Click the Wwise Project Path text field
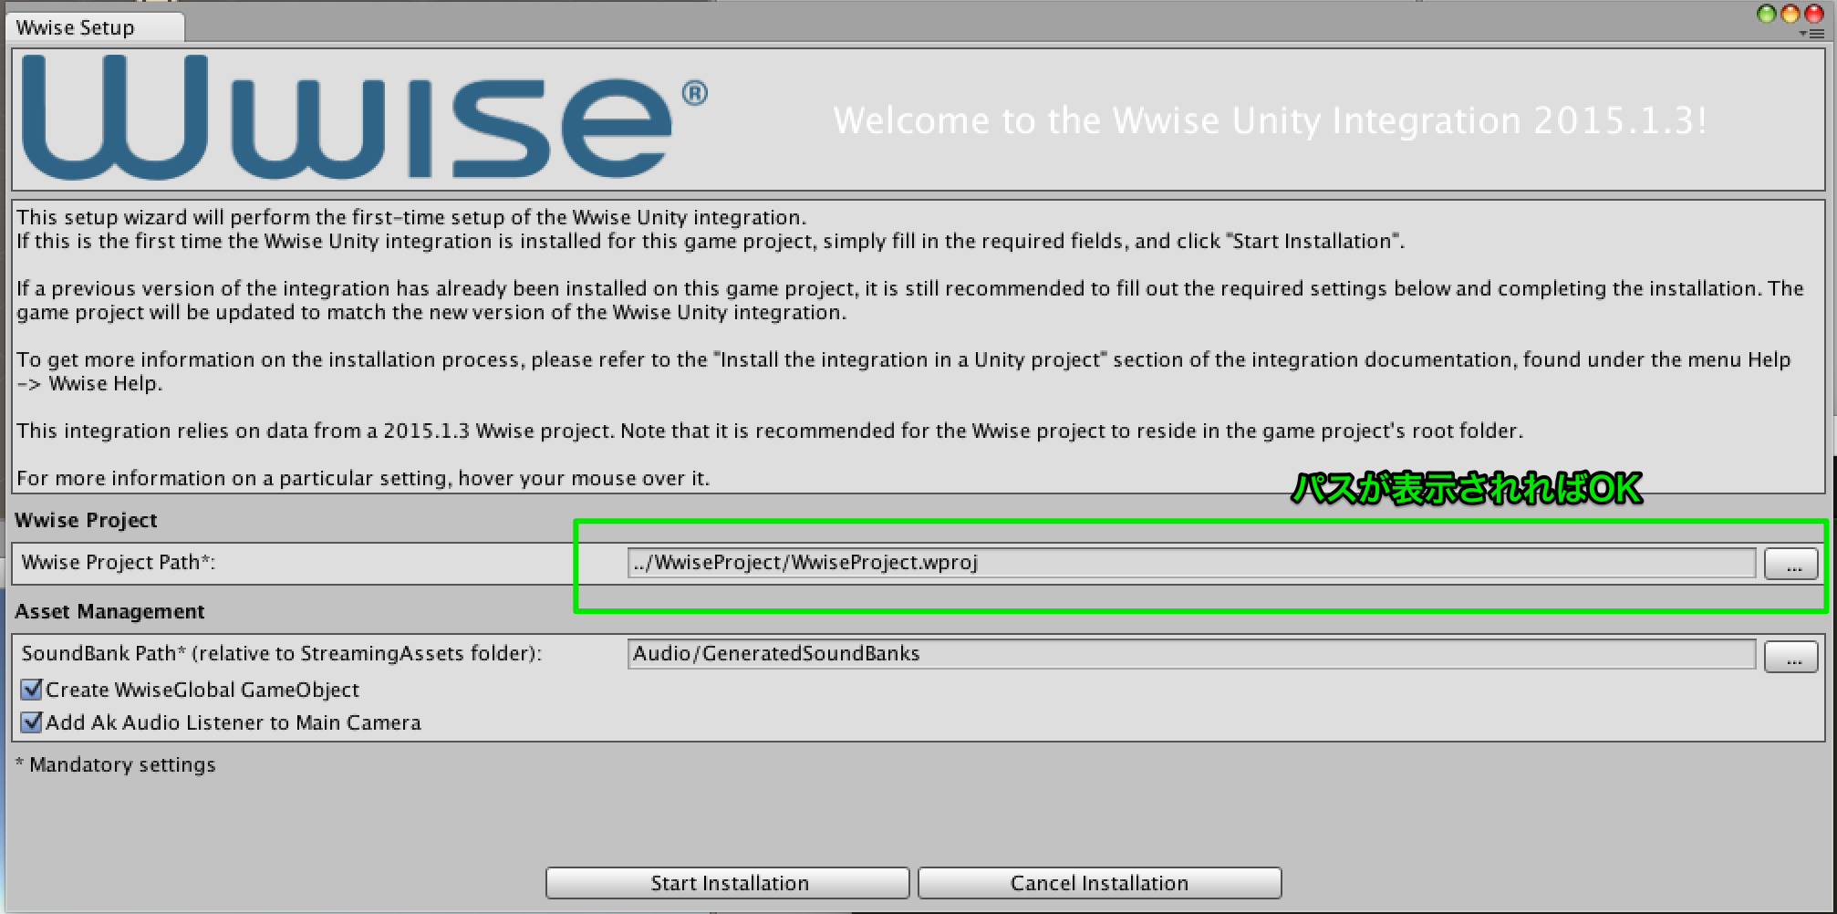Image resolution: width=1837 pixels, height=914 pixels. 1191,563
